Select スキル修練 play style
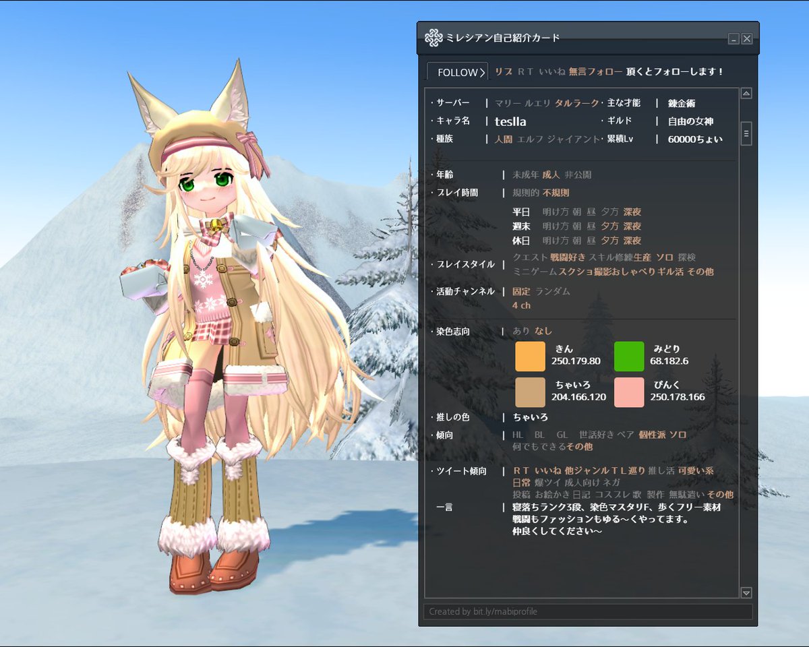Viewport: 809px width, 647px height. 611,257
